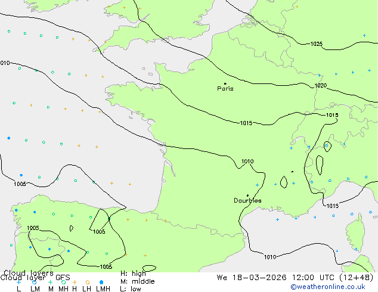The image size is (378, 292).
Task: Click the black dot marking Dourbies
Action: click(247, 195)
